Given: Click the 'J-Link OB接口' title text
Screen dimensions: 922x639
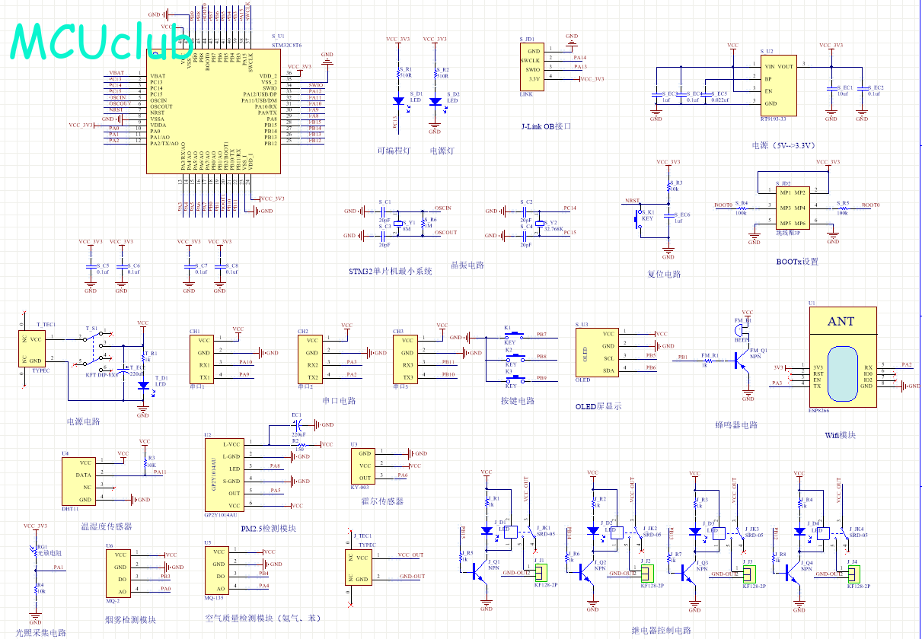Looking at the screenshot, I should coord(545,126).
